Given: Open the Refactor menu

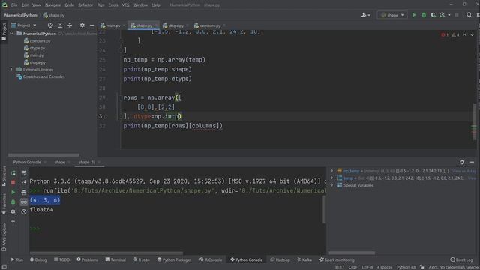Looking at the screenshot, I should click(x=85, y=5).
